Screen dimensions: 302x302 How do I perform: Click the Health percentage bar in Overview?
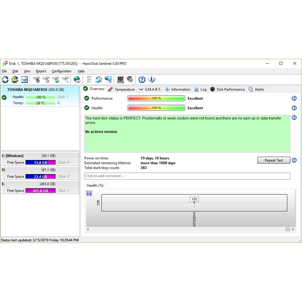[156, 108]
